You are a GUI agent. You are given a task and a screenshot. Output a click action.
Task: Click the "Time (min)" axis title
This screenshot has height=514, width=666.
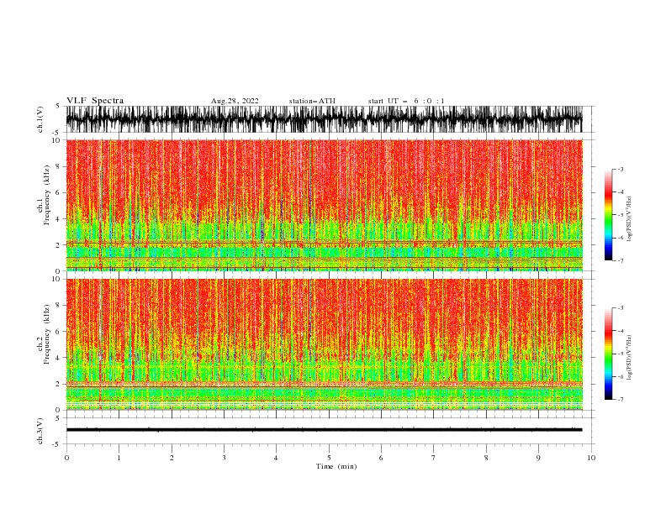coord(336,466)
